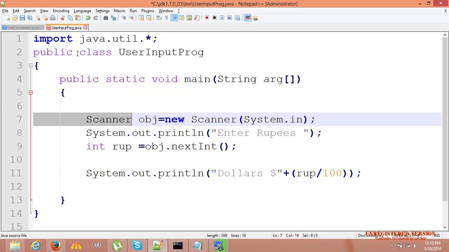Zoom in using magnifier plus icon

(x=123, y=18)
